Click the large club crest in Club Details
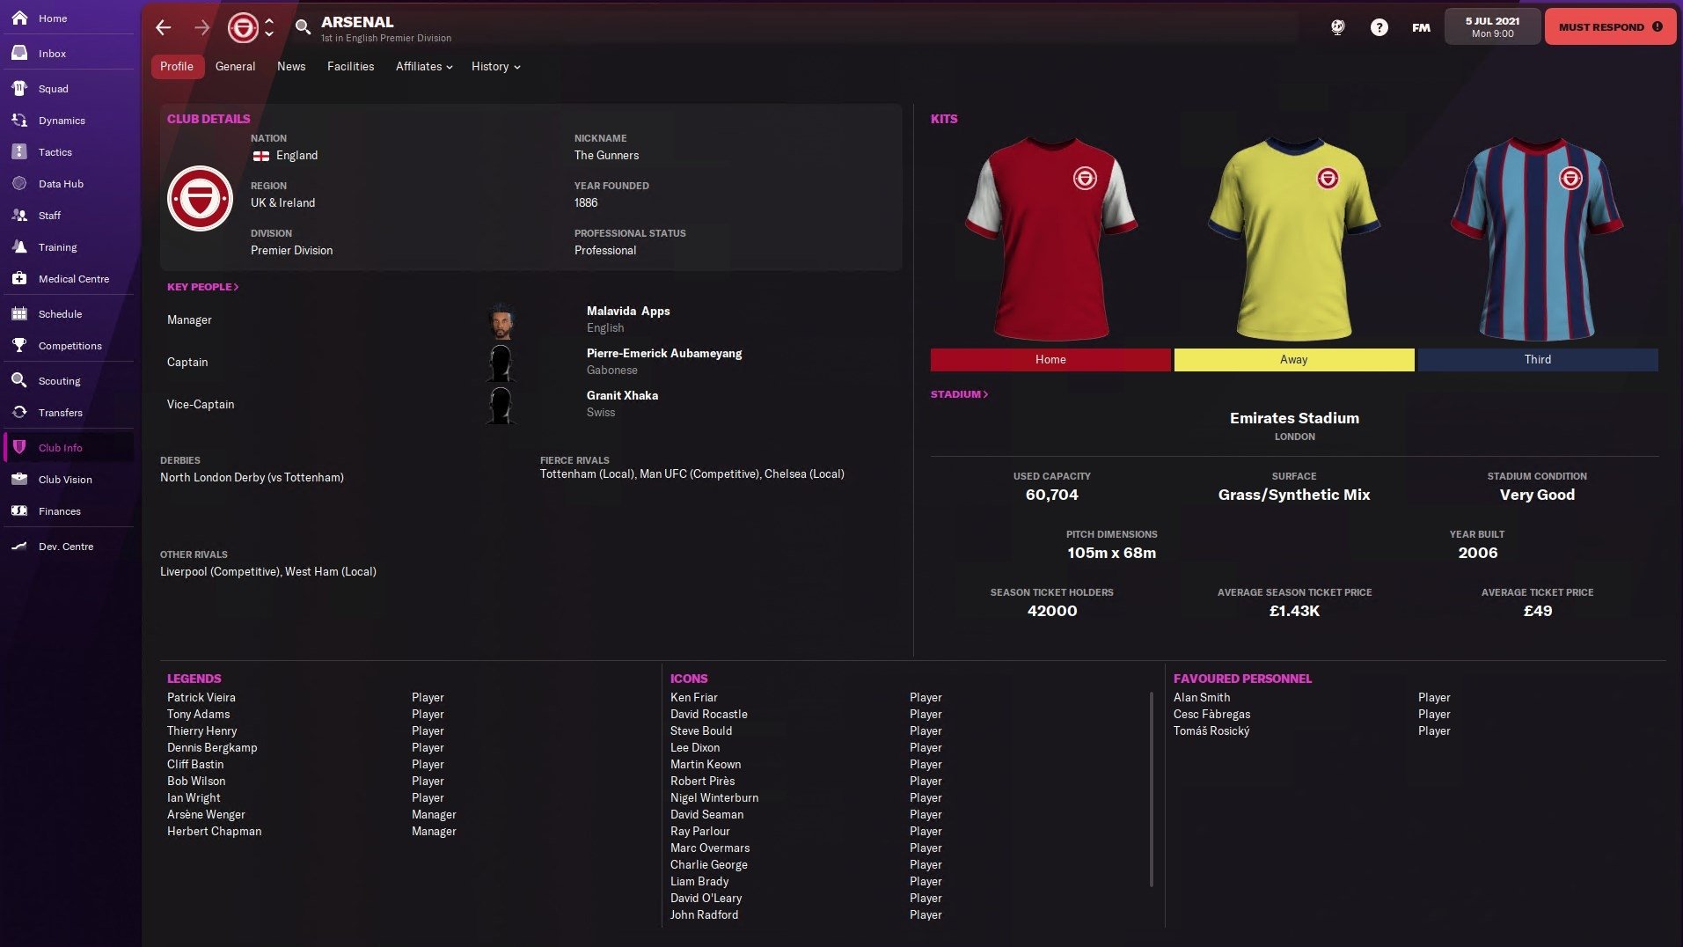This screenshot has height=947, width=1683. [x=201, y=199]
